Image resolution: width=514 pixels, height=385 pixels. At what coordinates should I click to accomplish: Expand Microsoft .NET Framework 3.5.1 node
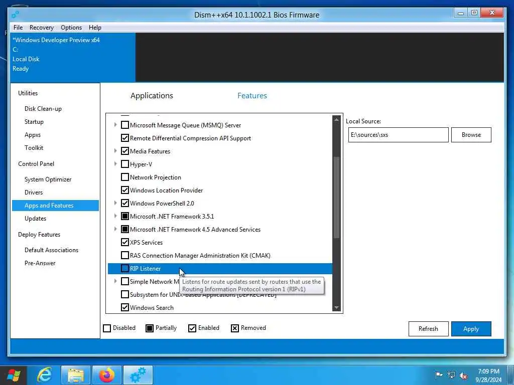(x=115, y=216)
